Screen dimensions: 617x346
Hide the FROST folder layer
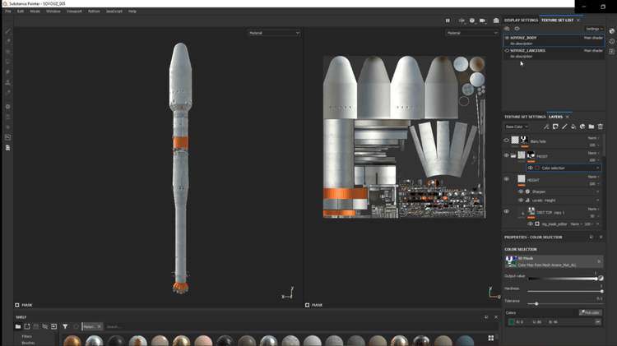(x=507, y=155)
